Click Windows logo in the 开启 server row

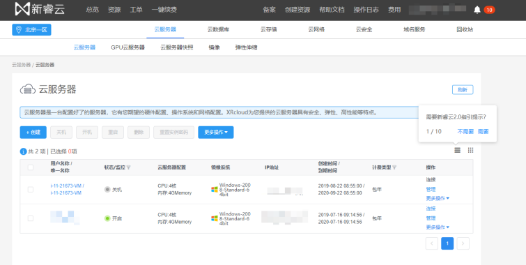click(x=215, y=218)
